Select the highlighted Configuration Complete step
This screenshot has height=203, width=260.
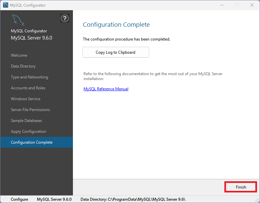tap(32, 142)
